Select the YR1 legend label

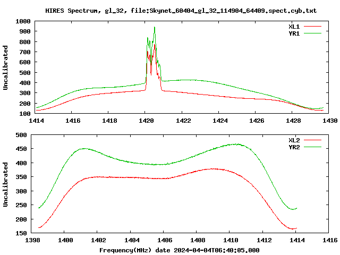coord(294,33)
